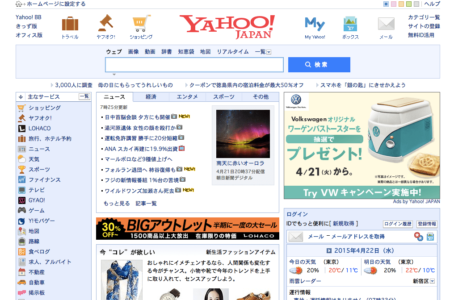
Task: Click the GYAO! icon in sidebar
Action: [22, 200]
